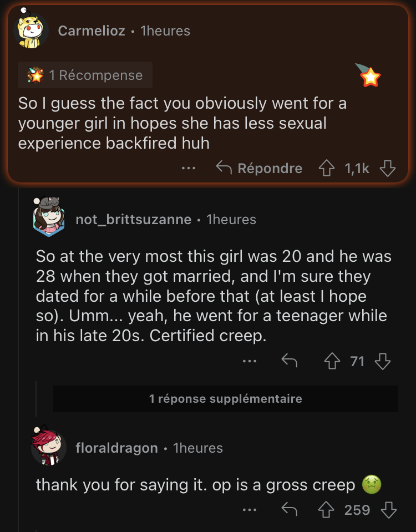Reply to floraldragon's comment
Viewport: 416px width, 532px height.
(x=290, y=509)
